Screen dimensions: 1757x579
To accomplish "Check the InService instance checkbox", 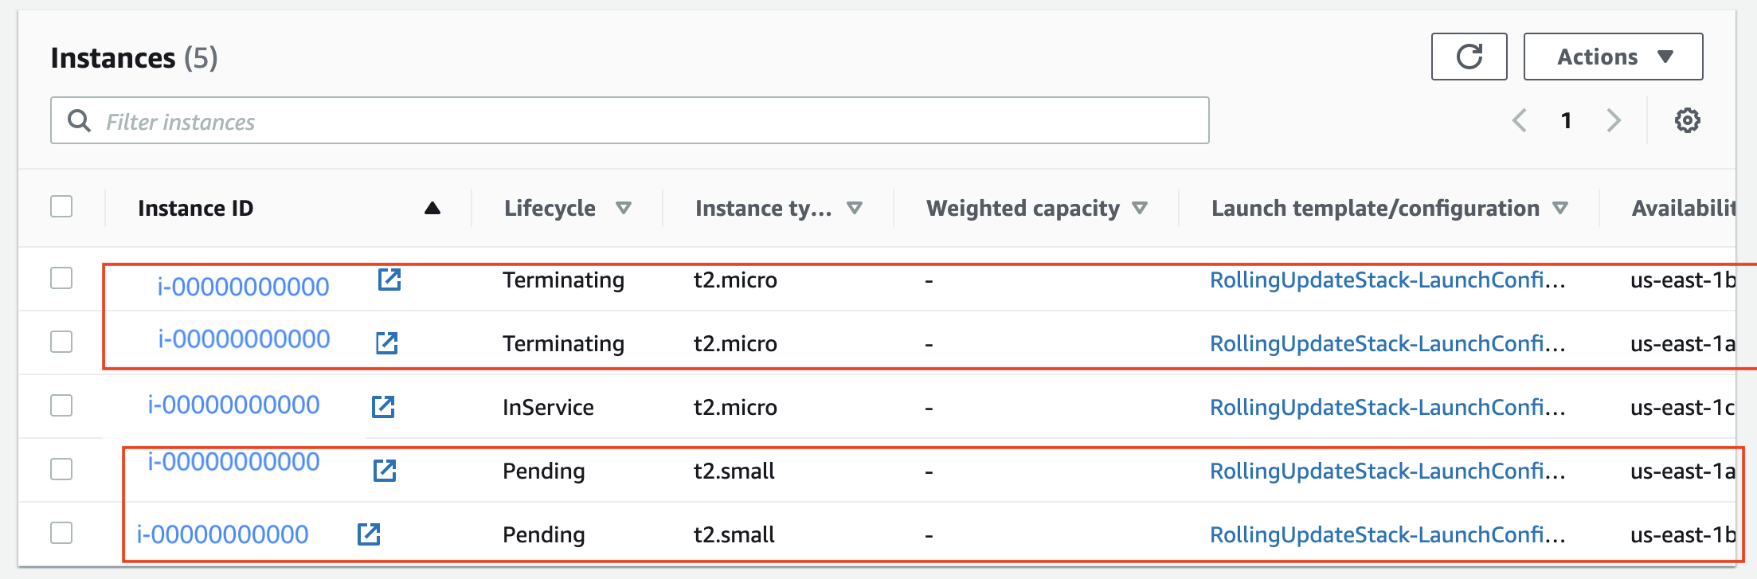I will (x=61, y=405).
